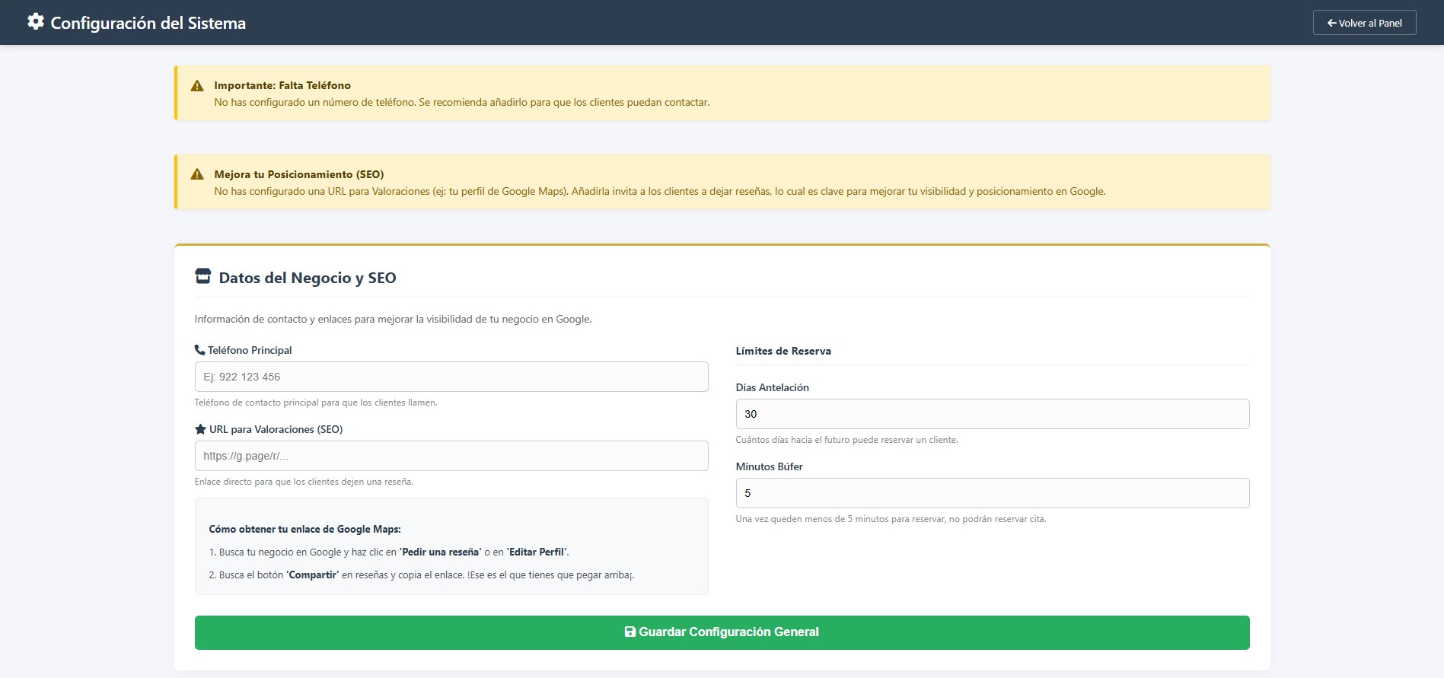Screen dimensions: 1444x678
Task: Click 'Mejora tu Posicionamiento (SEO)' alert heading
Action: [x=299, y=174]
